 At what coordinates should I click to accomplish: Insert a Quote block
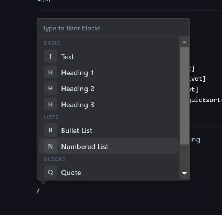pyautogui.click(x=108, y=172)
